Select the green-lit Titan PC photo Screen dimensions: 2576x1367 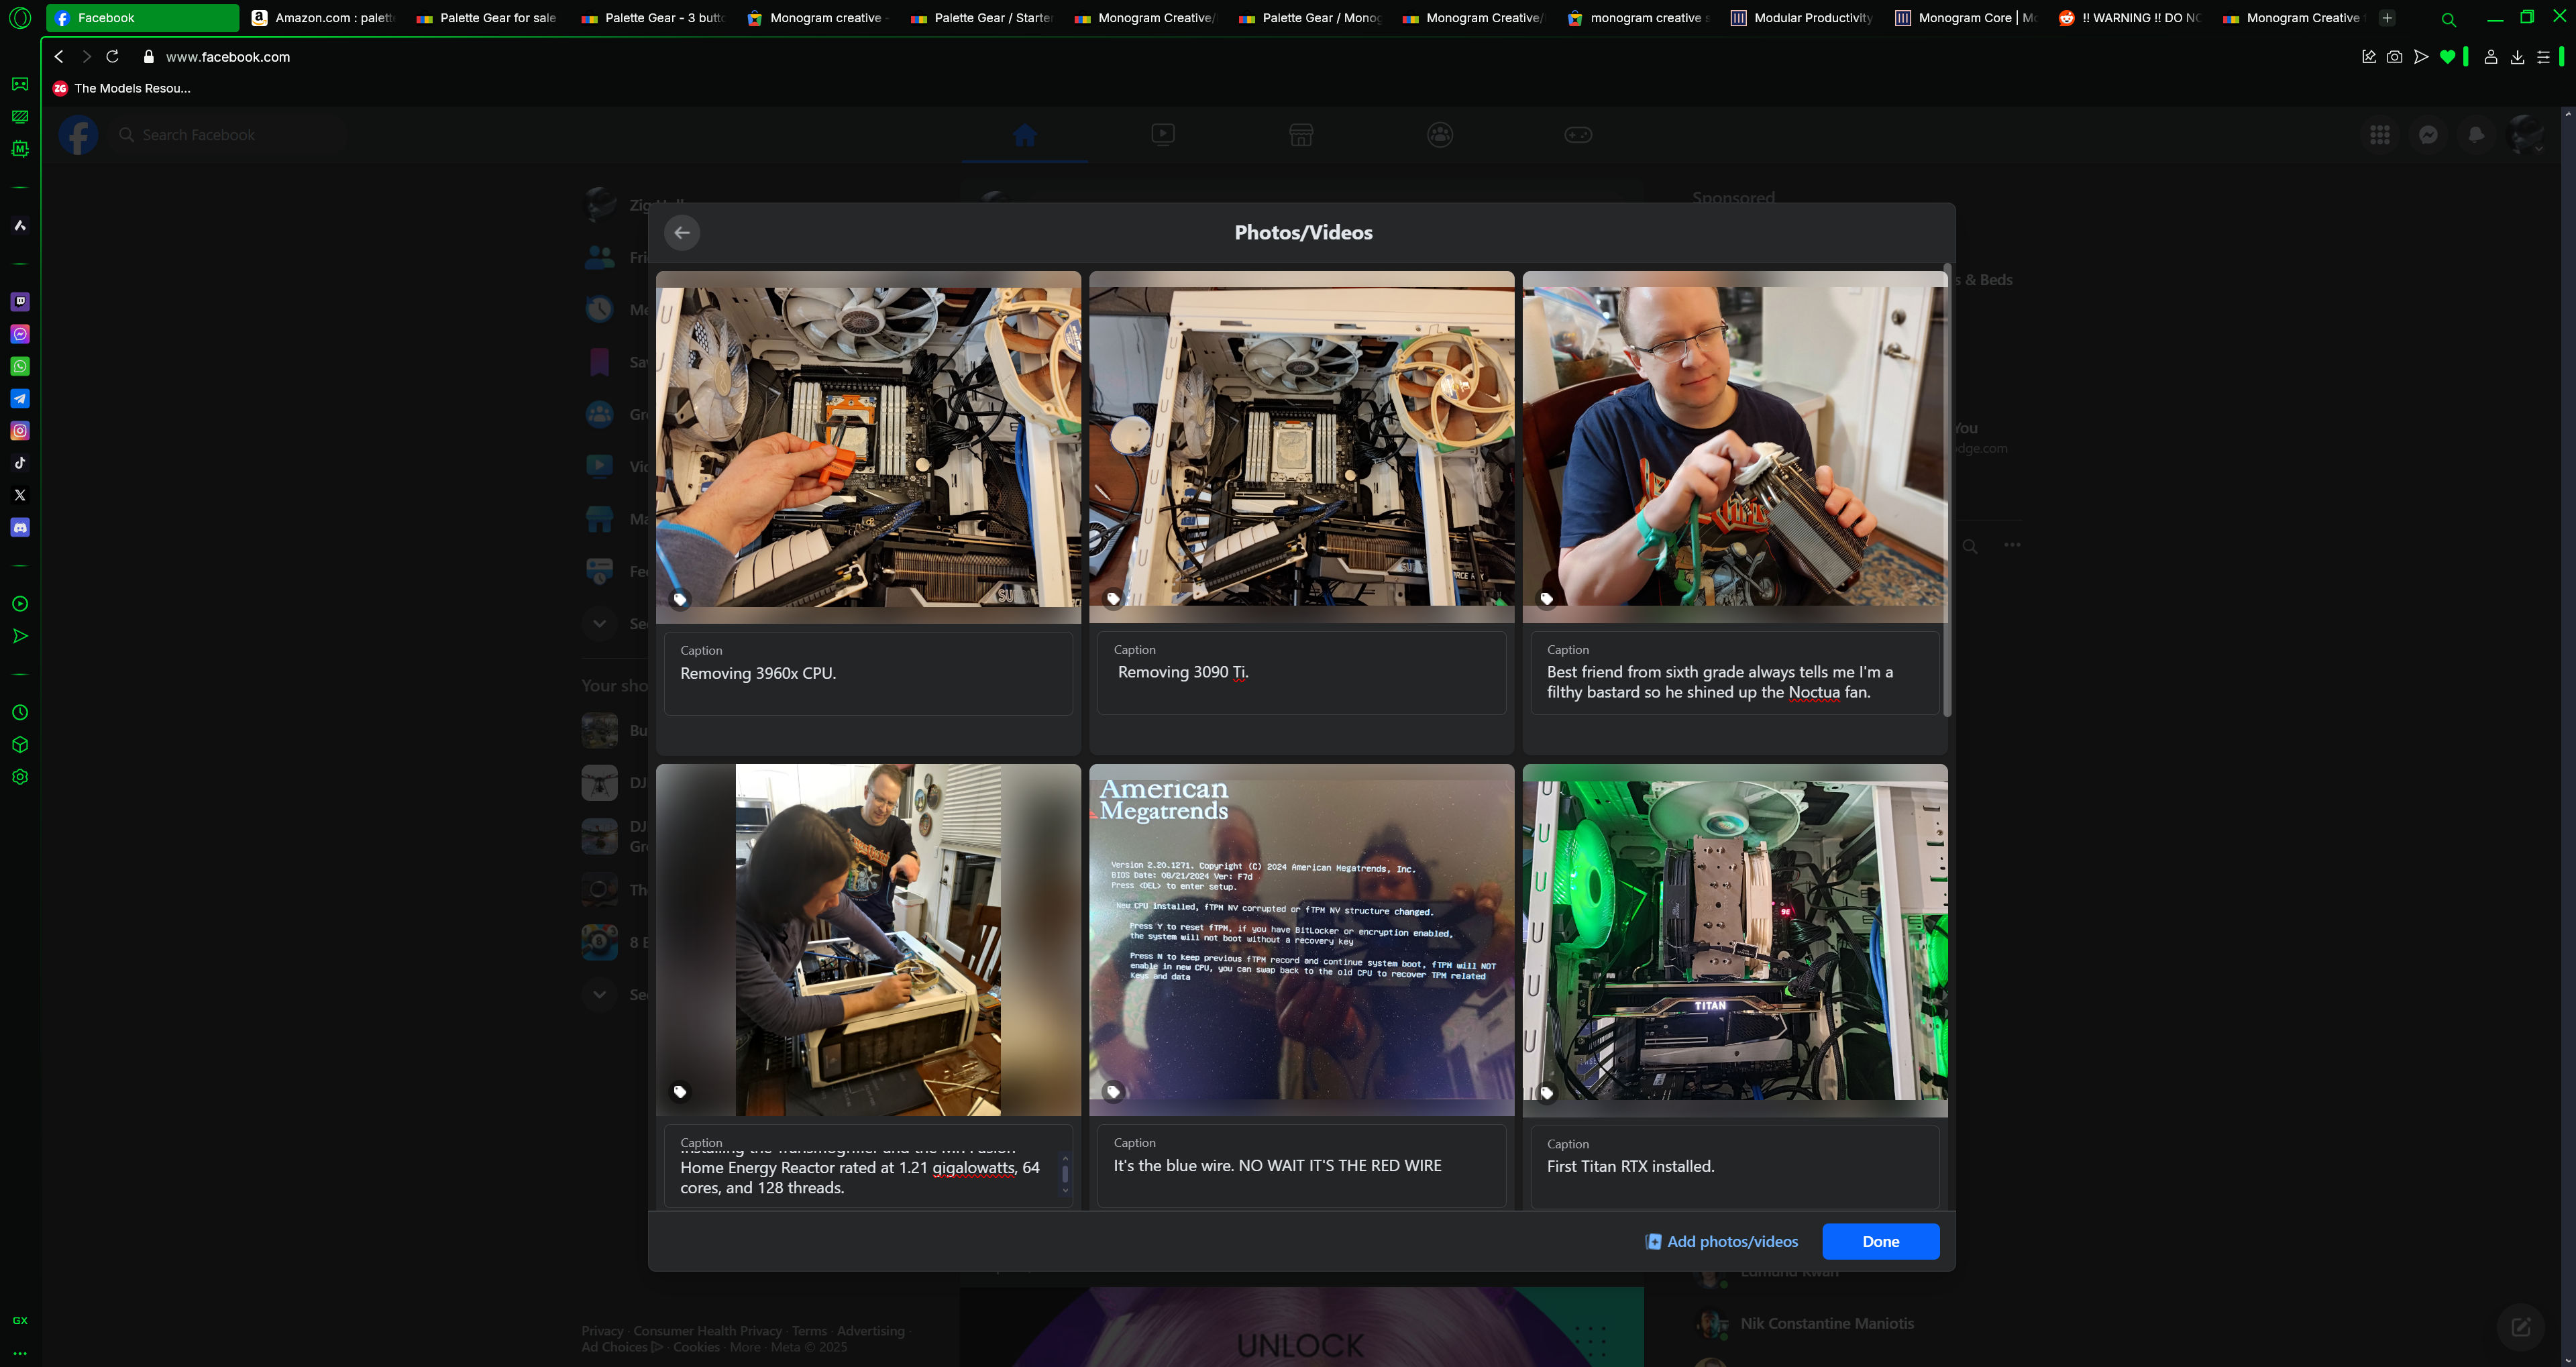(1734, 940)
